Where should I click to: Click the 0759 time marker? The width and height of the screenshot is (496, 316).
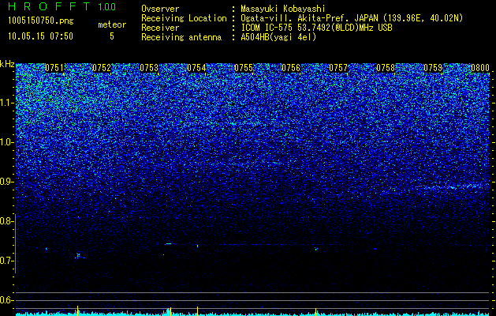(x=433, y=68)
